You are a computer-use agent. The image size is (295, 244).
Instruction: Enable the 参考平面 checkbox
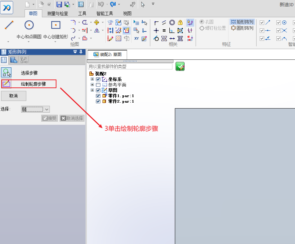coord(98,85)
